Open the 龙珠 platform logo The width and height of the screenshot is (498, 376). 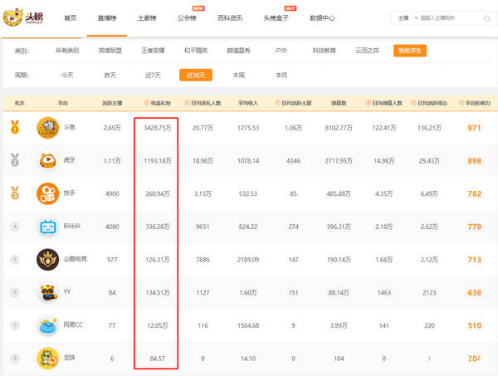pos(47,359)
